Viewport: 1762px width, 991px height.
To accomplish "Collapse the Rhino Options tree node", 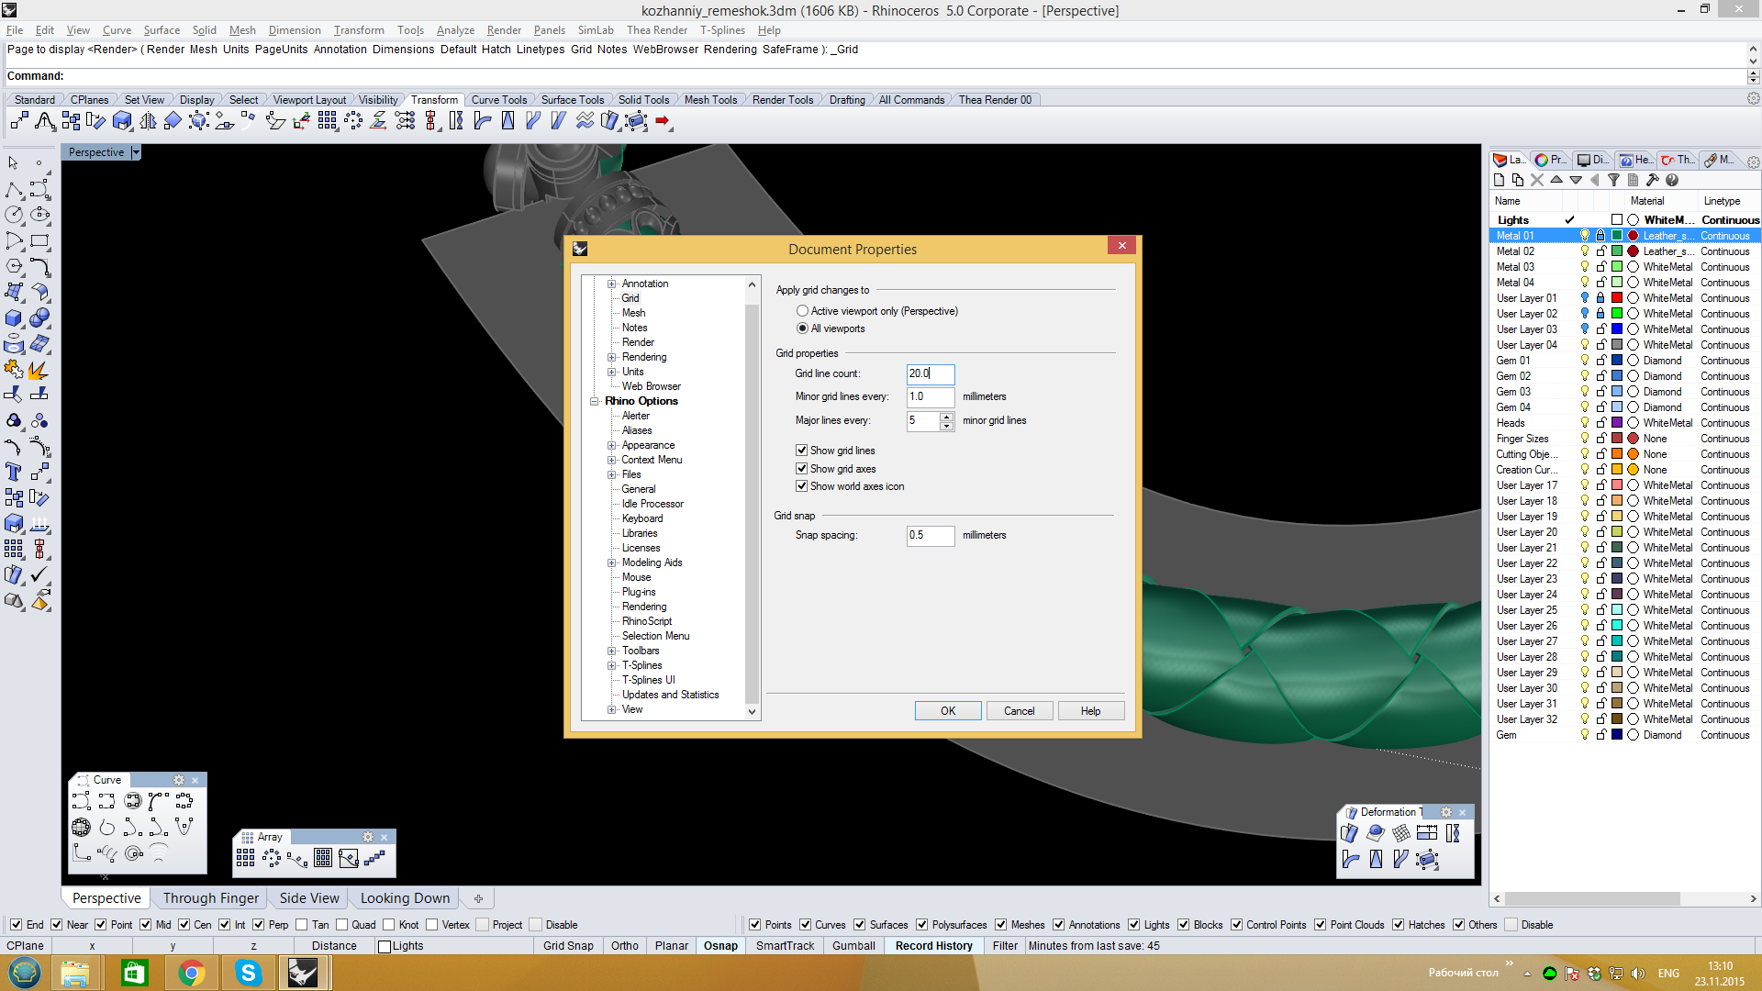I will (595, 401).
